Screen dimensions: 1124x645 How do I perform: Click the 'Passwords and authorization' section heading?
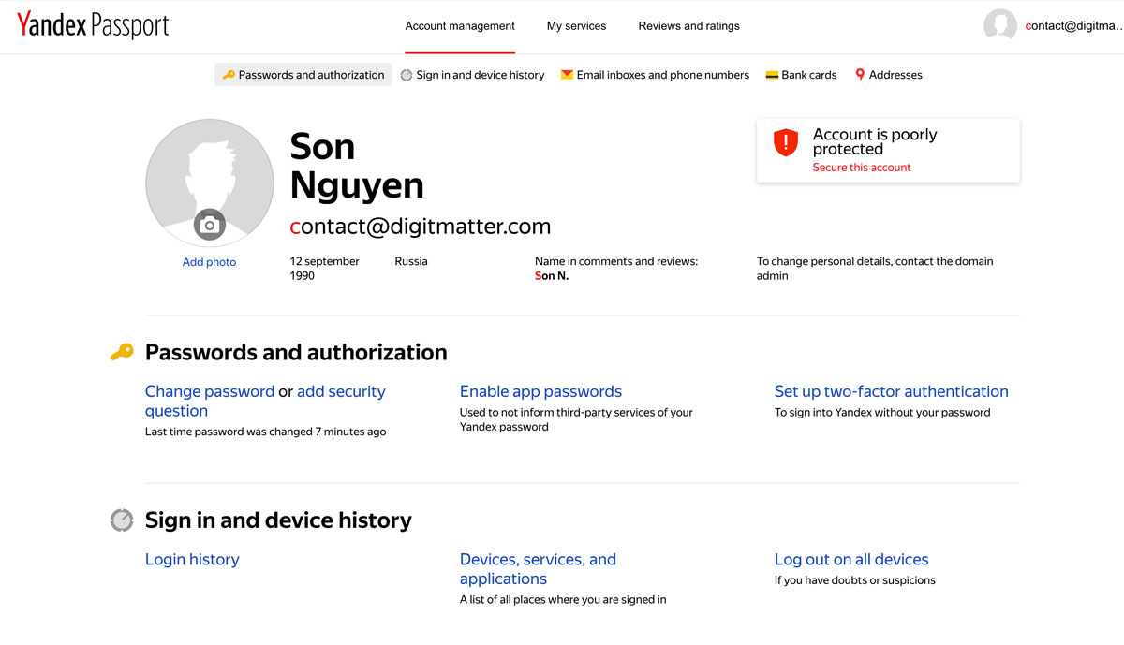[x=296, y=353]
